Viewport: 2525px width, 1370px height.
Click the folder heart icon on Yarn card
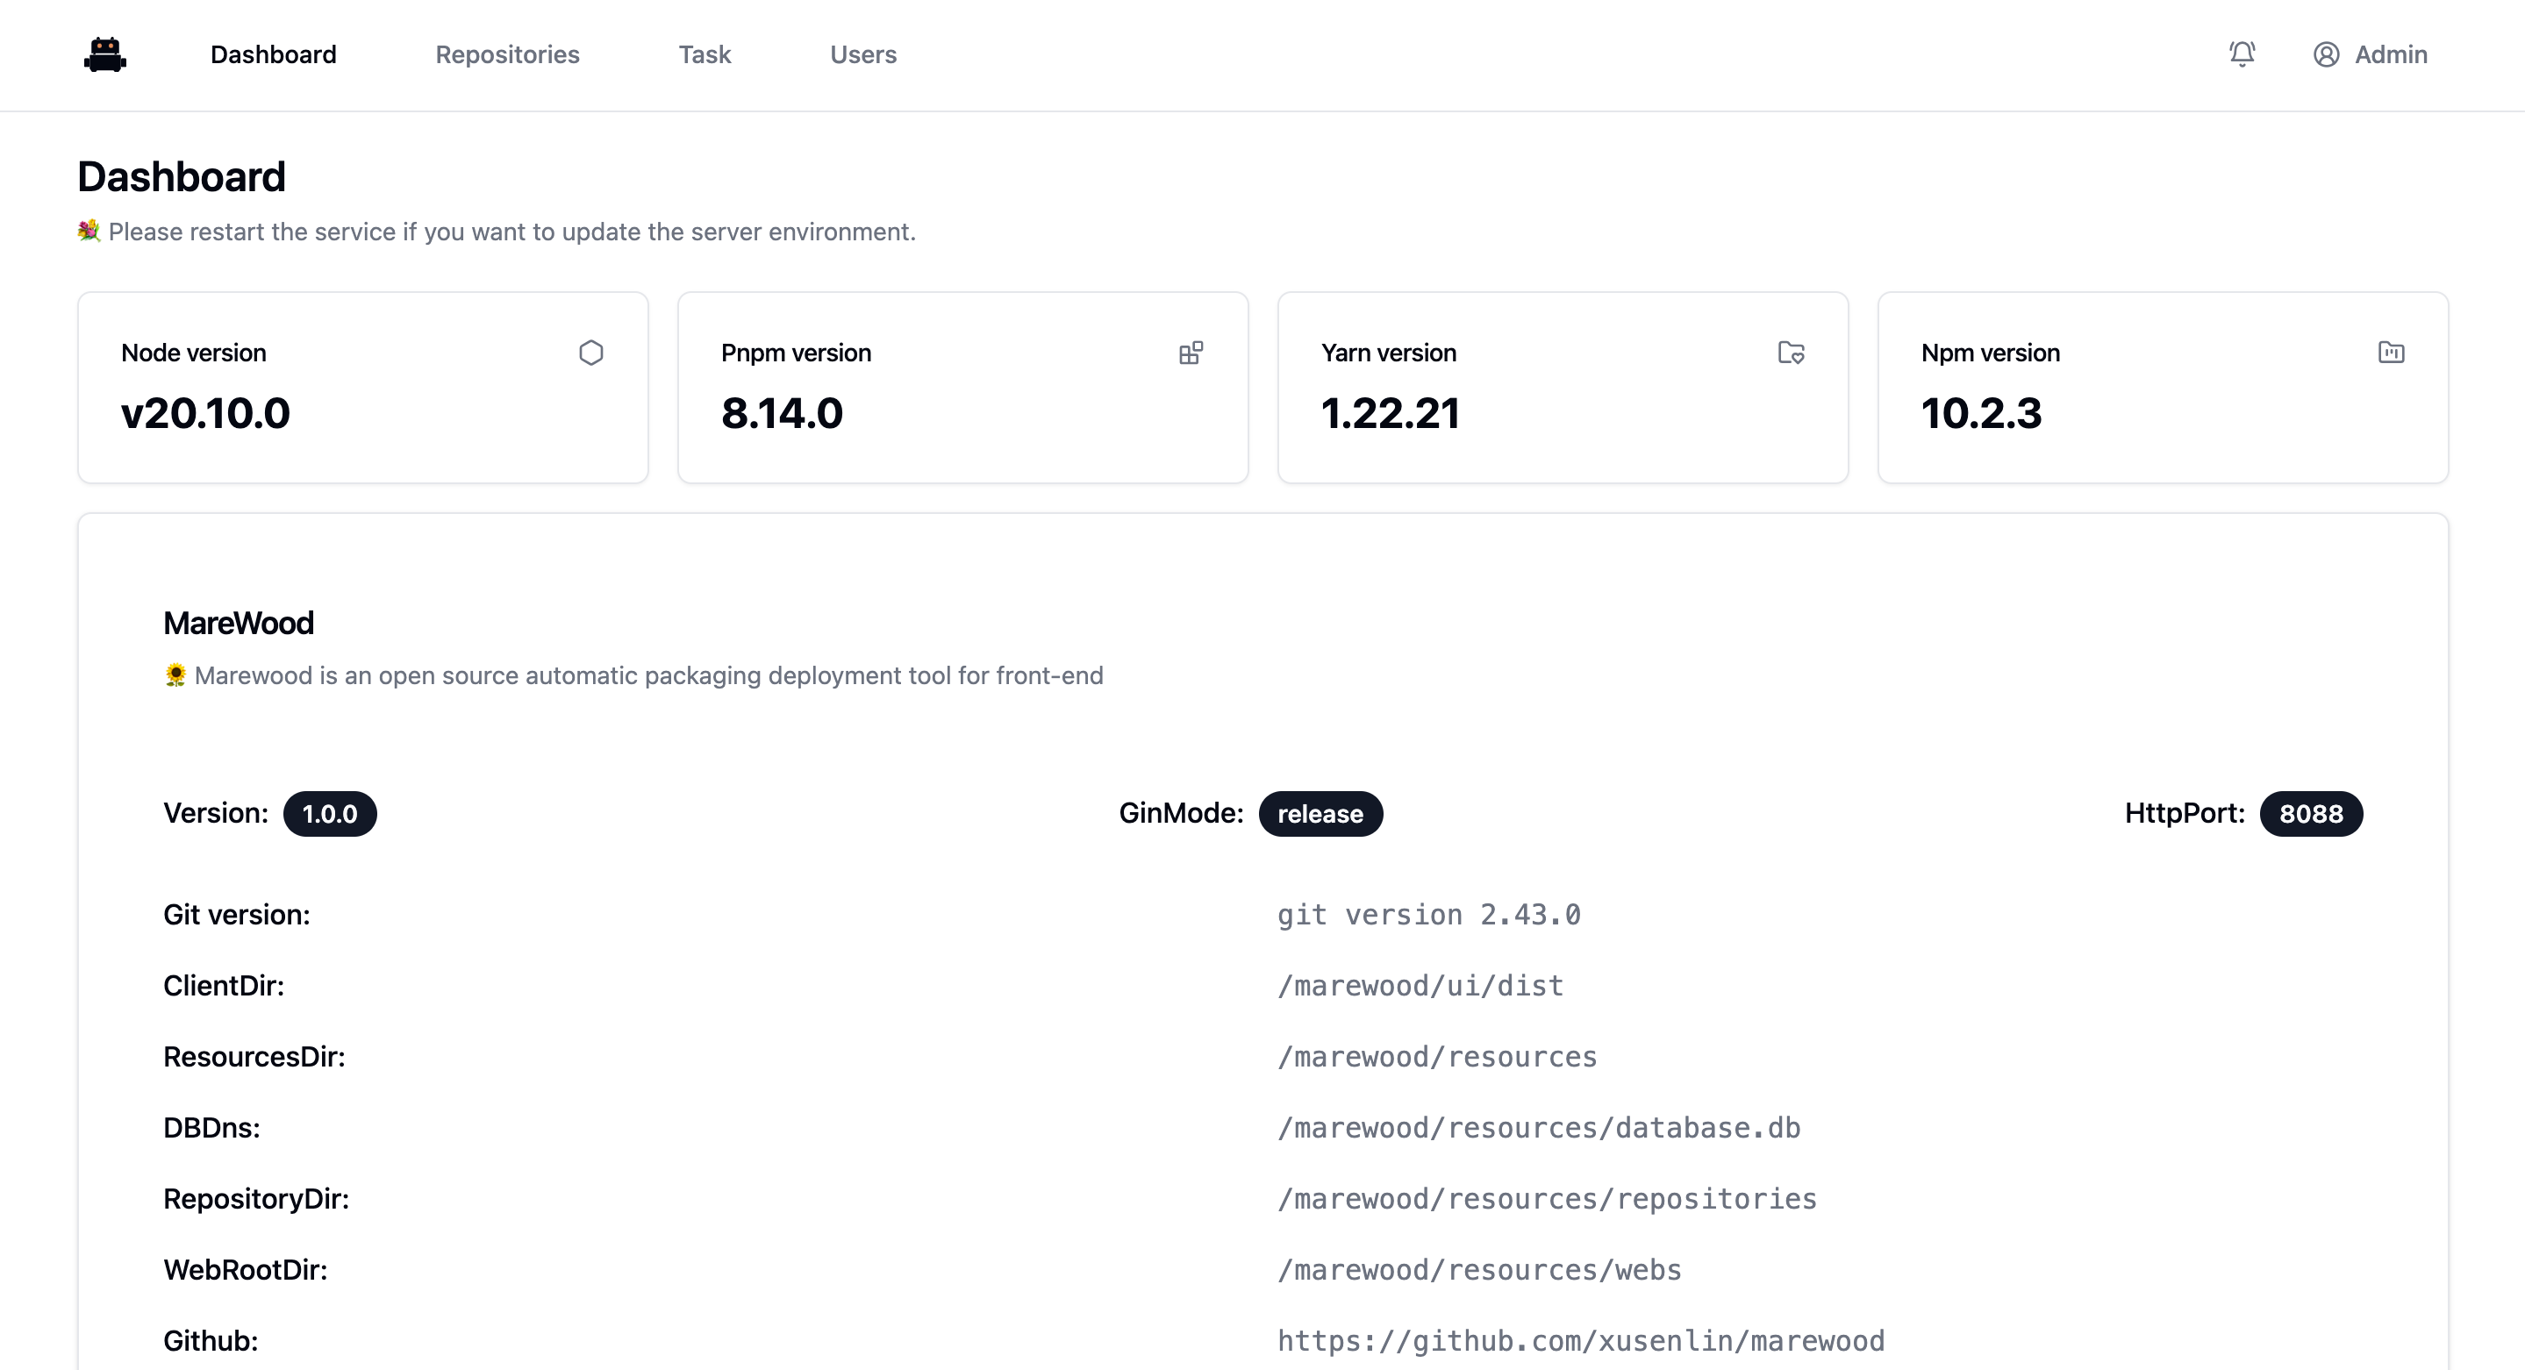tap(1791, 353)
